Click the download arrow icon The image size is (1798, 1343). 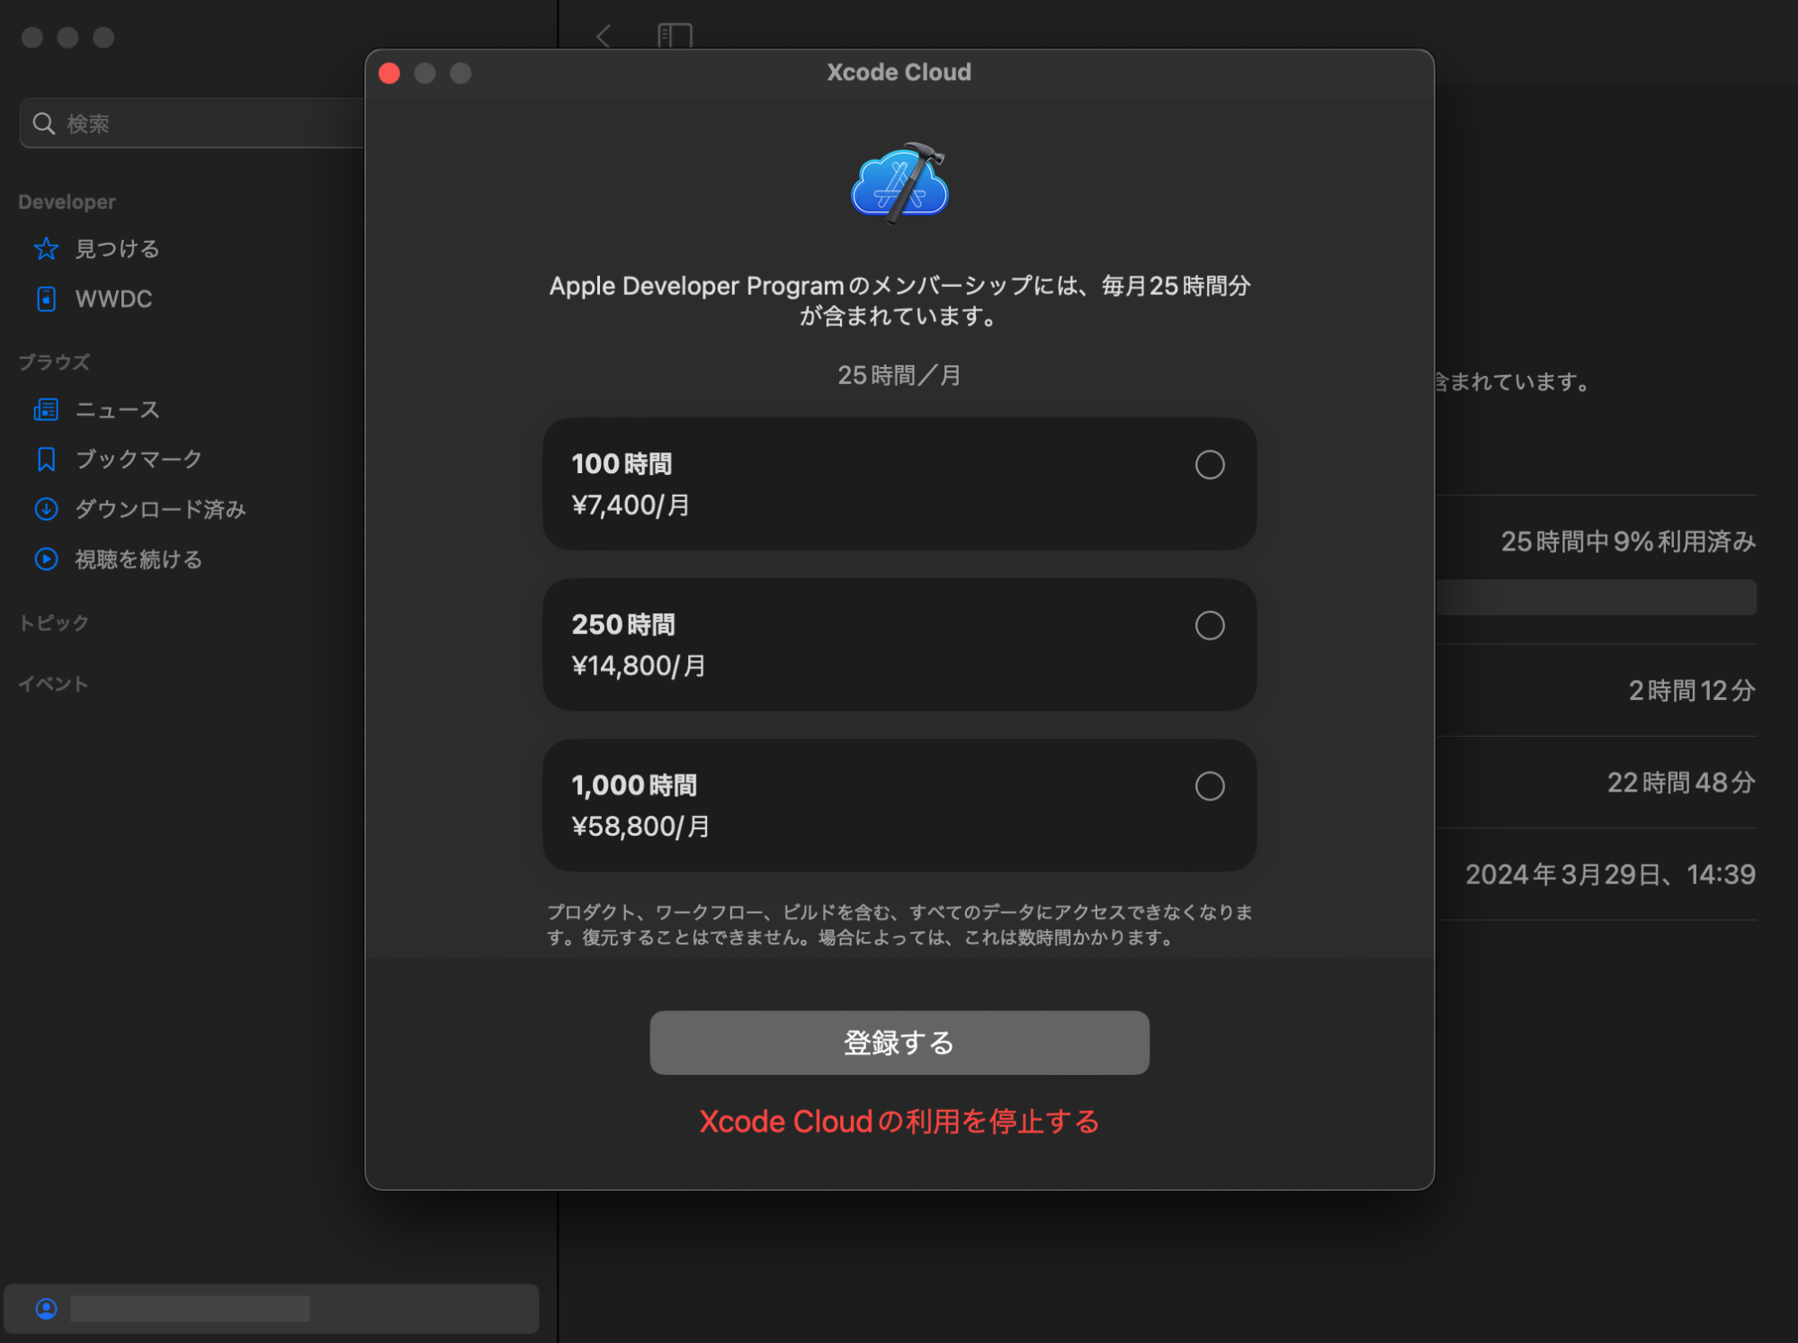point(46,509)
